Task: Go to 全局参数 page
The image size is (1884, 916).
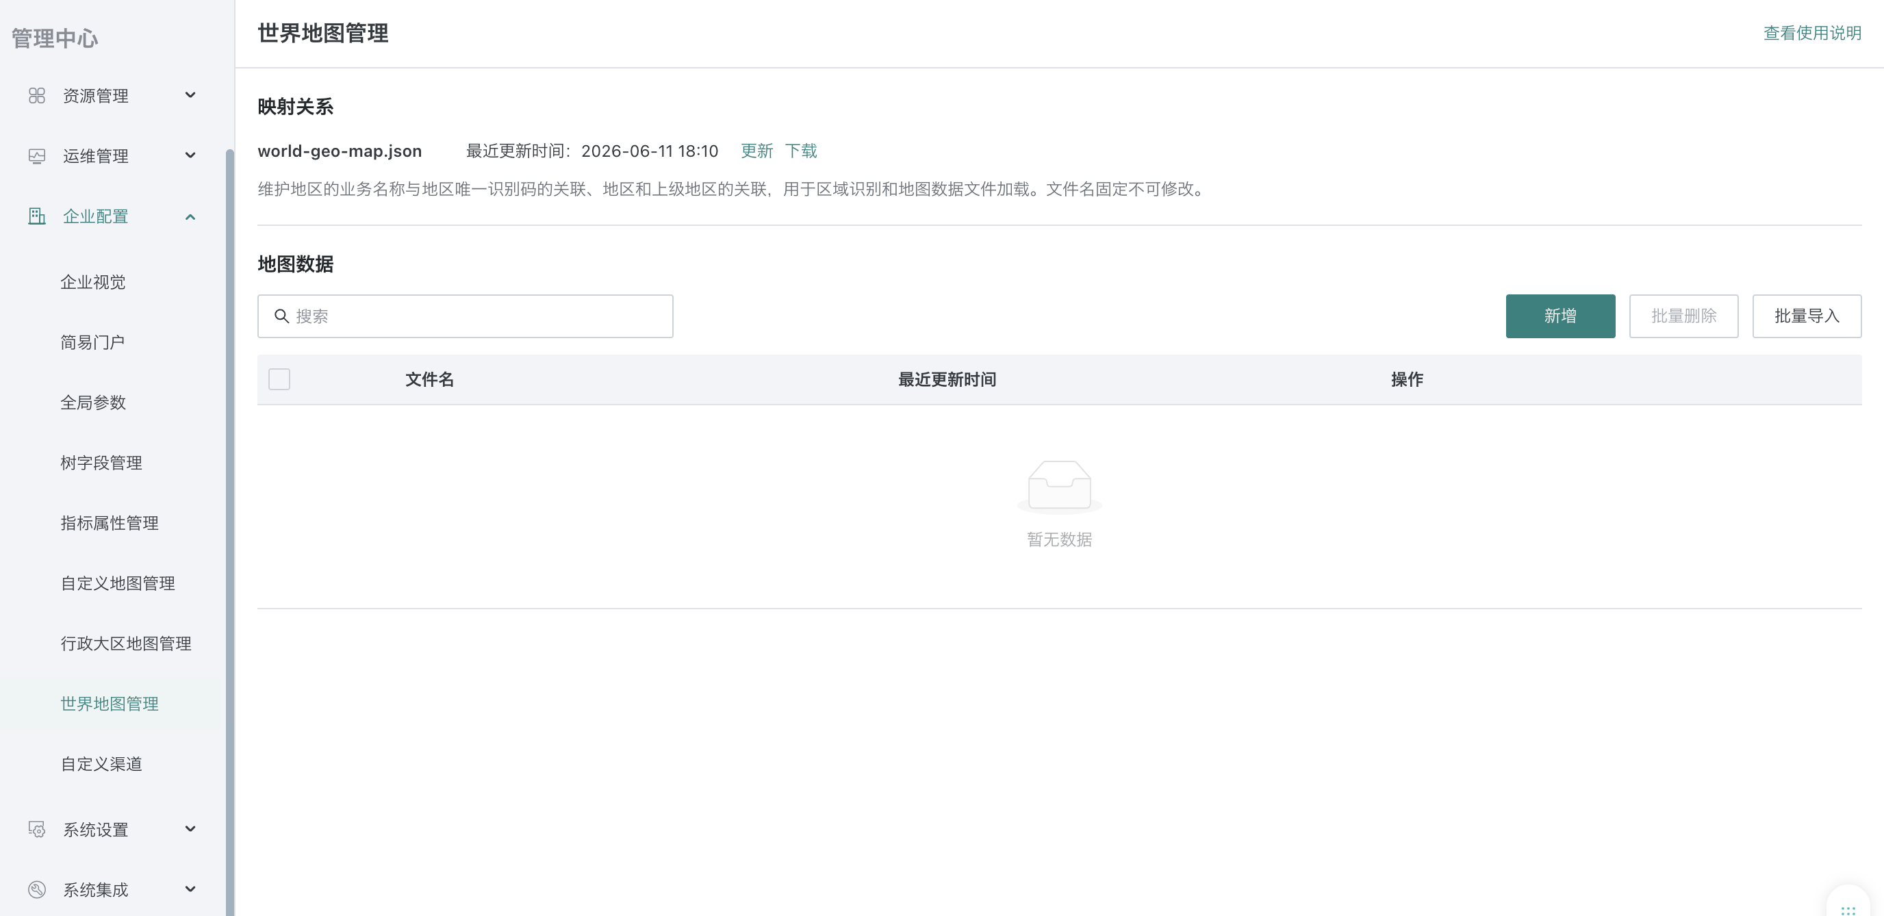Action: pyautogui.click(x=93, y=403)
